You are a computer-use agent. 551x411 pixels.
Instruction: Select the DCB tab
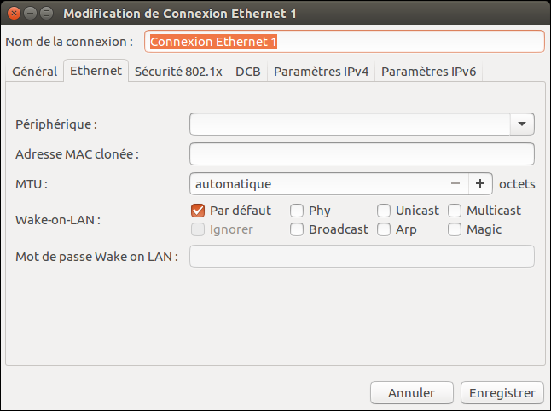click(247, 72)
